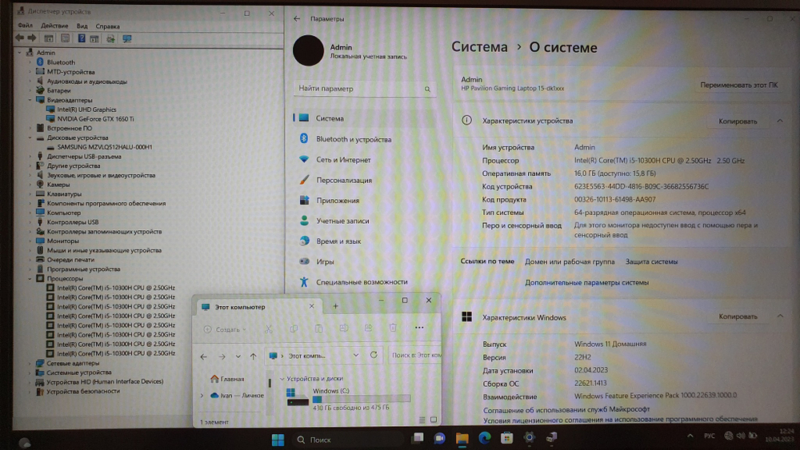Viewport: 800px width, 450px height.
Task: Open the Создать dropdown in Explorer
Action: pos(224,329)
